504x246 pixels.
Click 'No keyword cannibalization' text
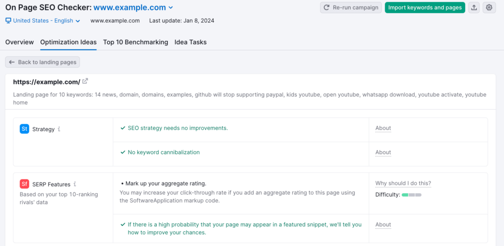pos(163,152)
